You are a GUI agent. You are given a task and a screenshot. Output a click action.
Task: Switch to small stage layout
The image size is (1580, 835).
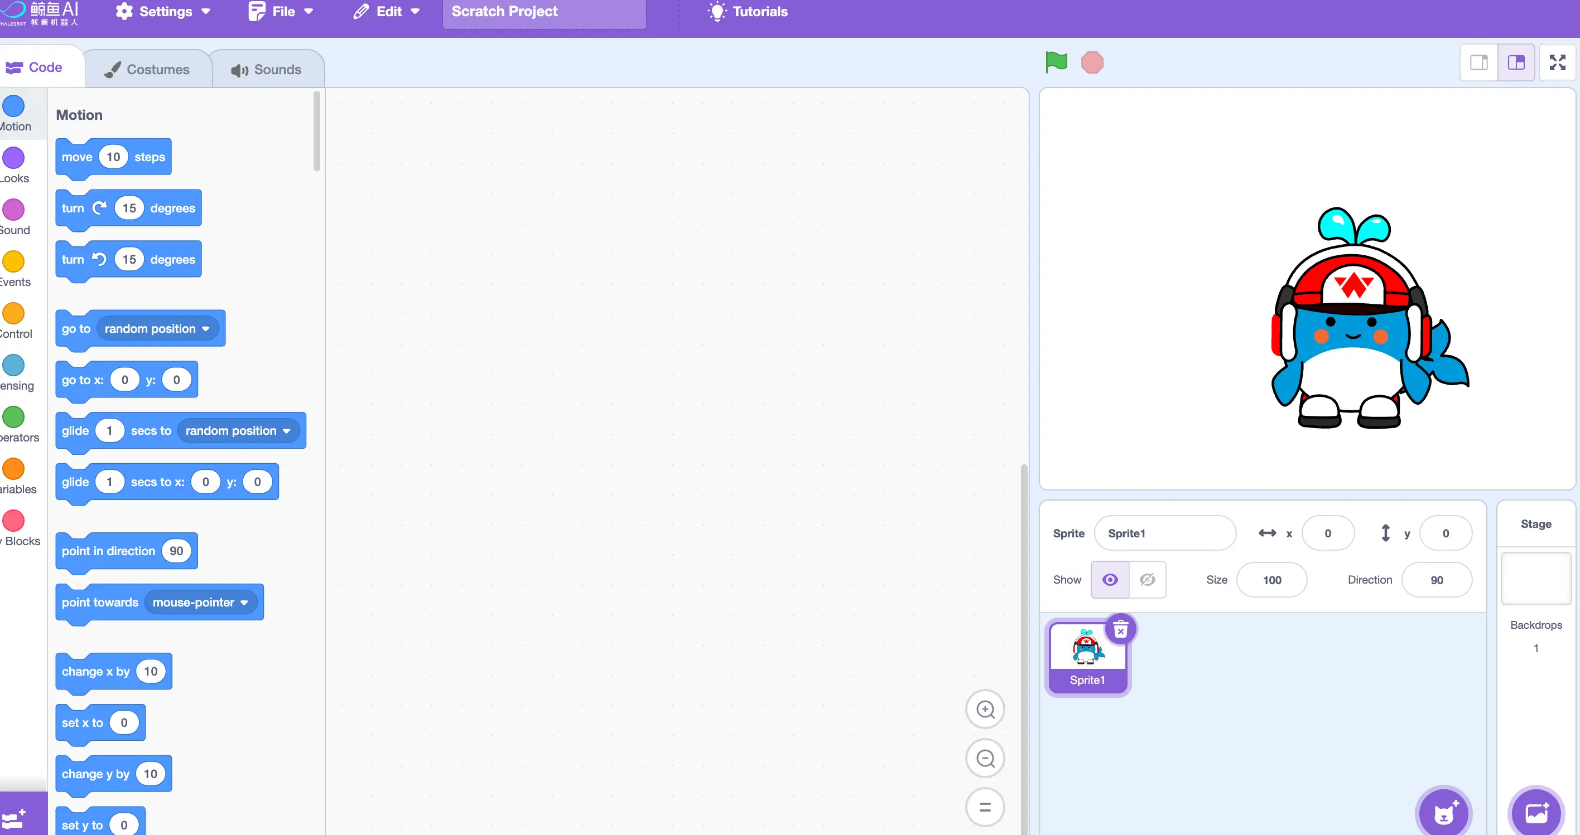(1479, 62)
